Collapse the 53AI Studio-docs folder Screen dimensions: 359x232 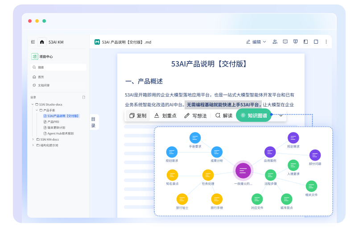[33, 104]
